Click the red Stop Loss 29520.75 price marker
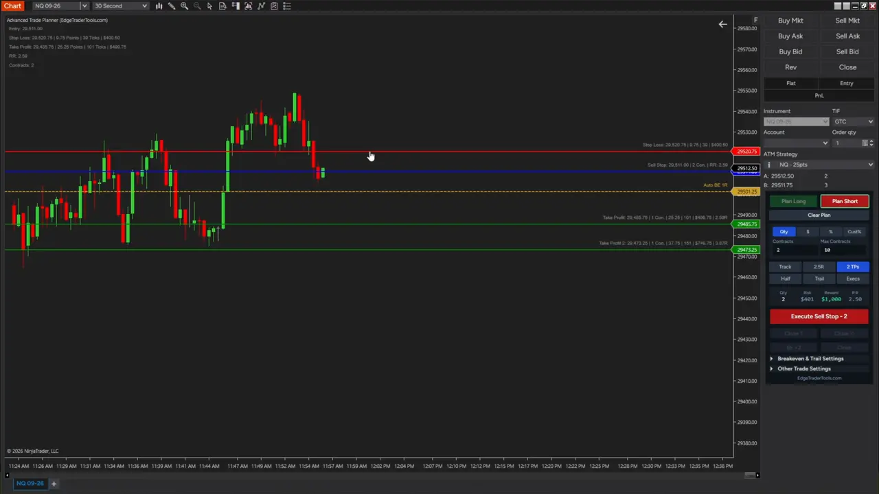879x494 pixels. click(746, 152)
